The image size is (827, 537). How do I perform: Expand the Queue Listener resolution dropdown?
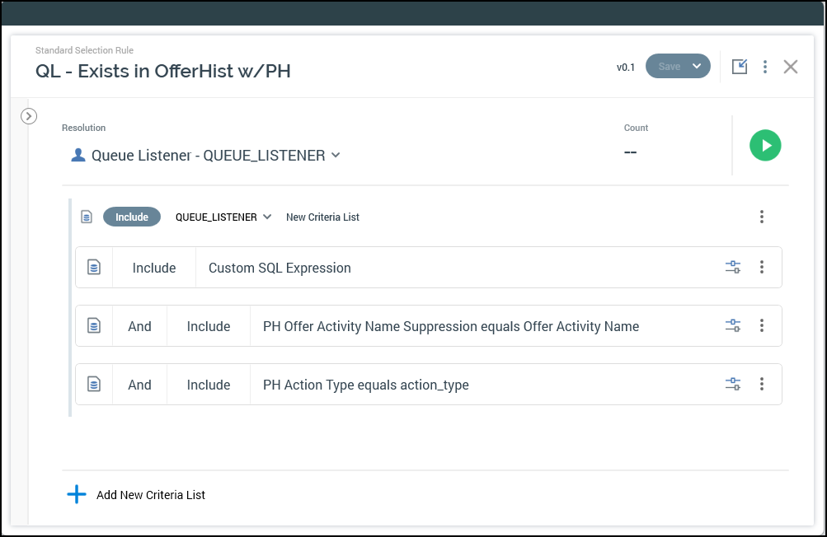click(x=336, y=155)
